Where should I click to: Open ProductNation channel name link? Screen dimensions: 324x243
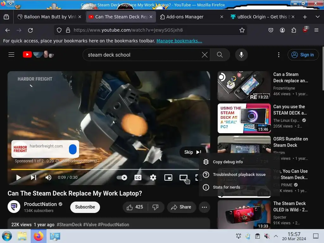[40, 204]
